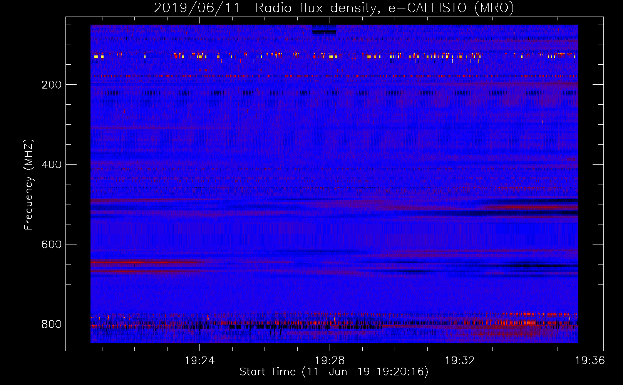The width and height of the screenshot is (623, 385).
Task: Select the Start Time axis caption
Action: click(x=334, y=372)
